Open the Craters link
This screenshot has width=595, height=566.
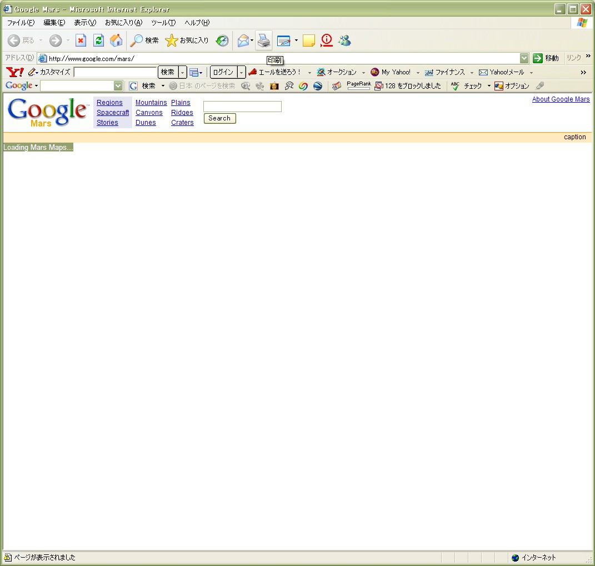click(x=182, y=123)
